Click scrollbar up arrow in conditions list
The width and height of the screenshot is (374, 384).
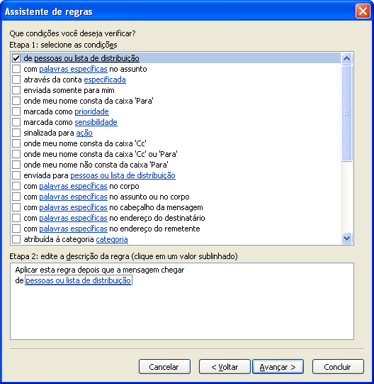pyautogui.click(x=346, y=58)
